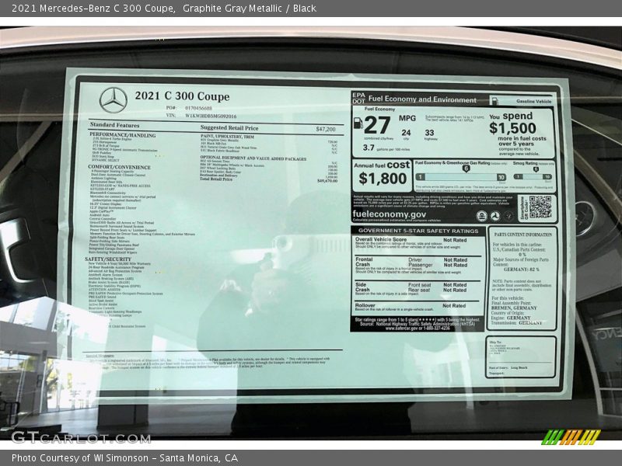622x466 pixels.
Task: Click the gasoline pump icon beside Gasoline Vehicle
Action: [x=494, y=101]
